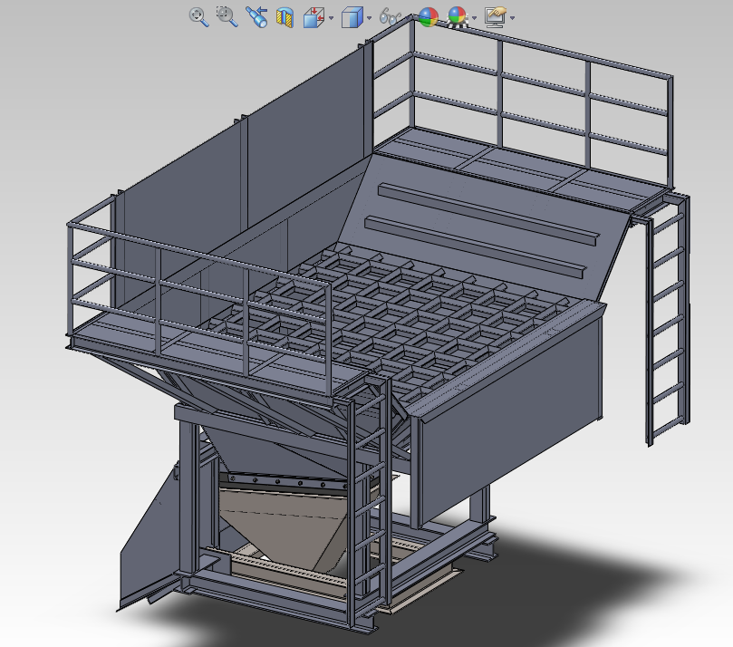The height and width of the screenshot is (647, 733).
Task: Toggle the Section View tool
Action: [285, 18]
